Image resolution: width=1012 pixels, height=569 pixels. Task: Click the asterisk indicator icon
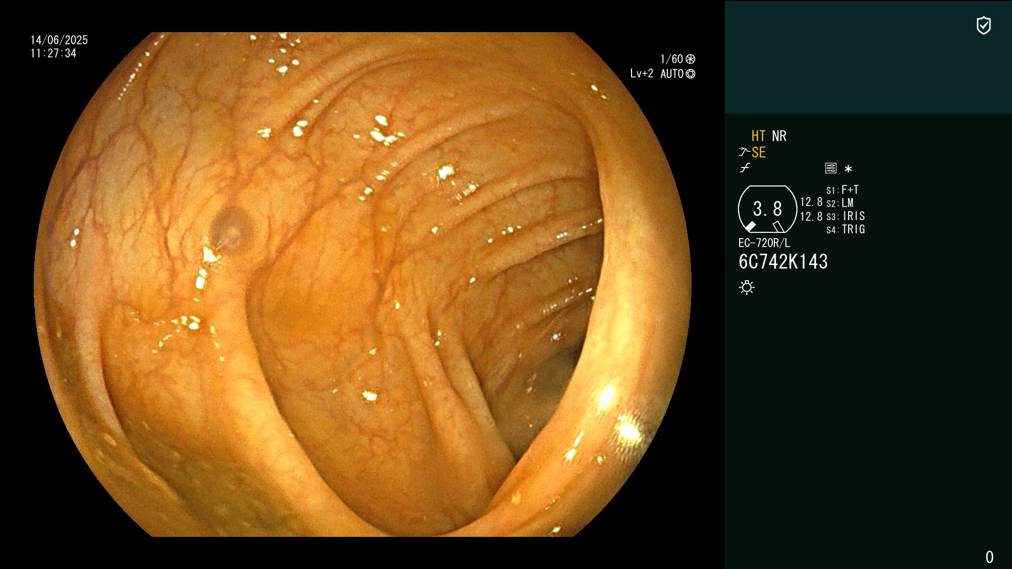pyautogui.click(x=848, y=169)
